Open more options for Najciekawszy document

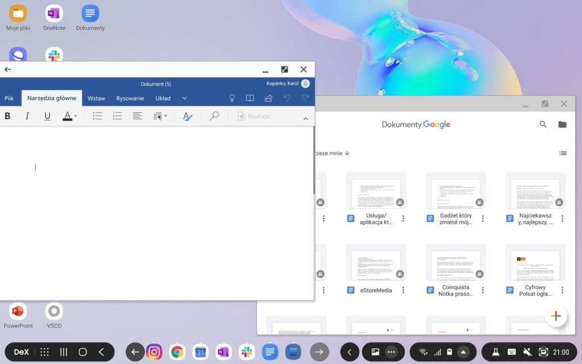tap(562, 218)
